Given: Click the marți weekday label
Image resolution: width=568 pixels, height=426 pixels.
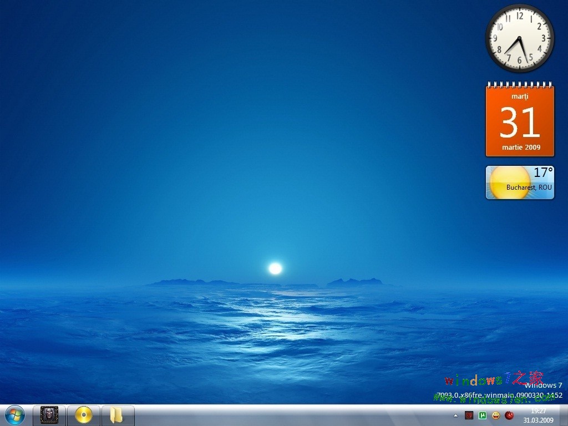Looking at the screenshot, I should [520, 96].
